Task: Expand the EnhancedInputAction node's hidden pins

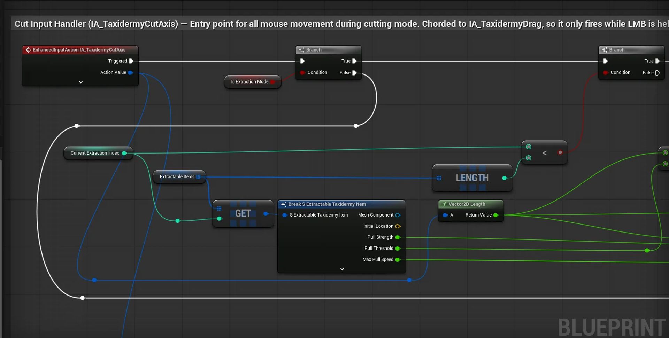Action: (x=80, y=82)
